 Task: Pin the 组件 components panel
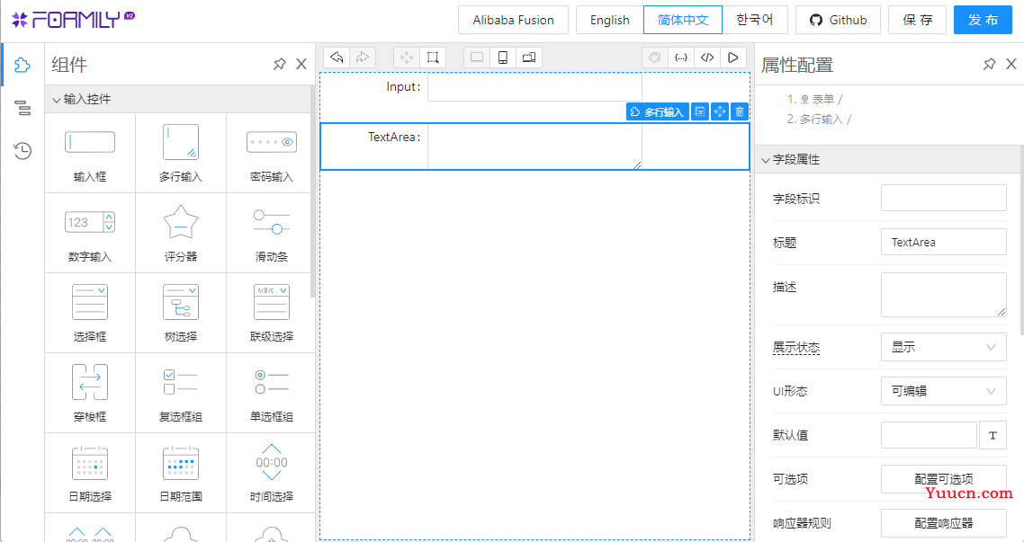(x=280, y=64)
